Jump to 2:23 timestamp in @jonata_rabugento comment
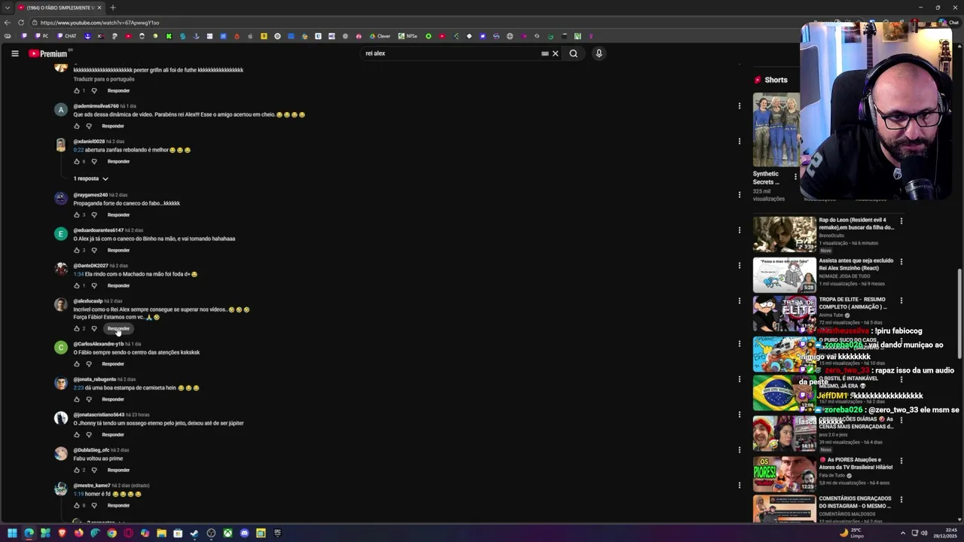 (78, 388)
